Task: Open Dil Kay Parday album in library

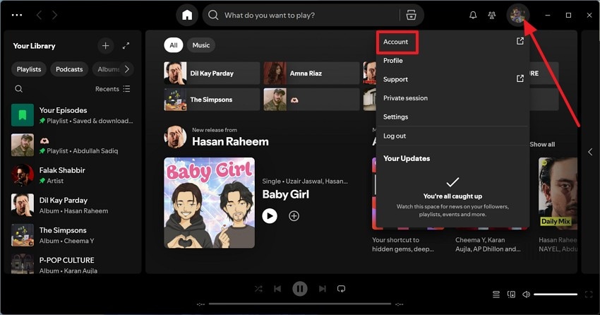Action: point(73,205)
